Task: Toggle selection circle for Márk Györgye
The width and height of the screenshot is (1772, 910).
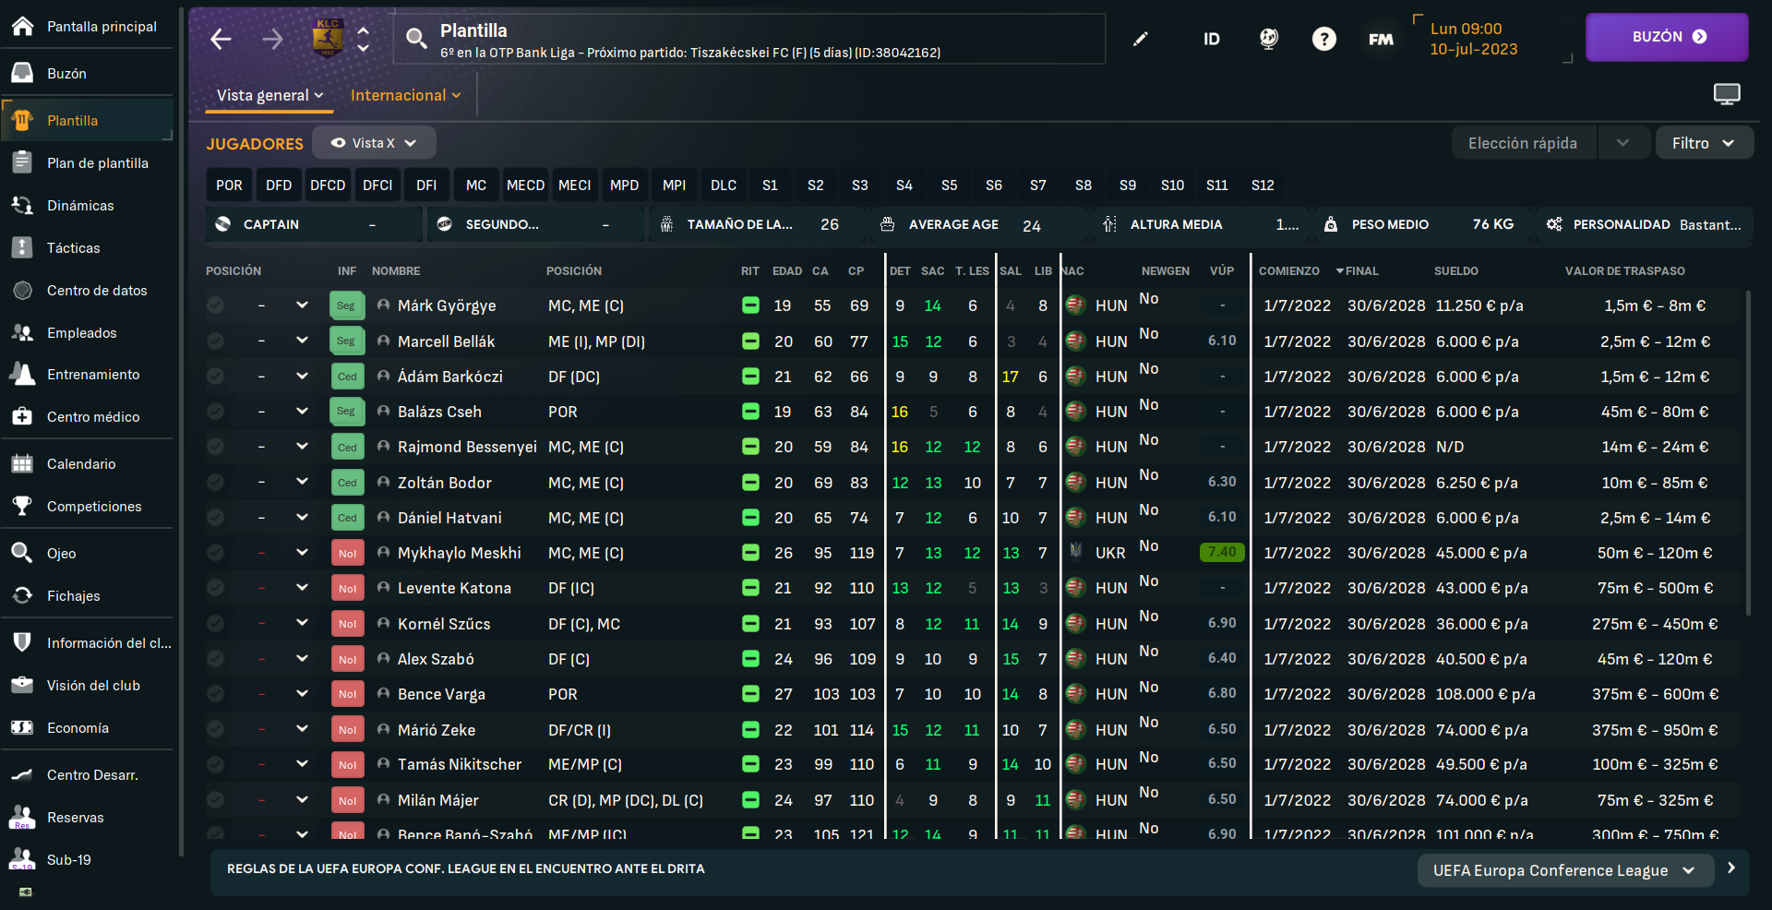Action: (215, 305)
